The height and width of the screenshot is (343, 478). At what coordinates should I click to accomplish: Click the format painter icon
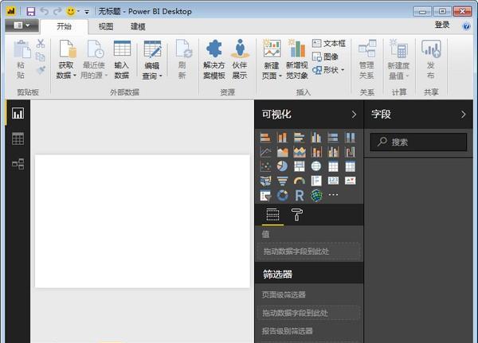point(41,70)
